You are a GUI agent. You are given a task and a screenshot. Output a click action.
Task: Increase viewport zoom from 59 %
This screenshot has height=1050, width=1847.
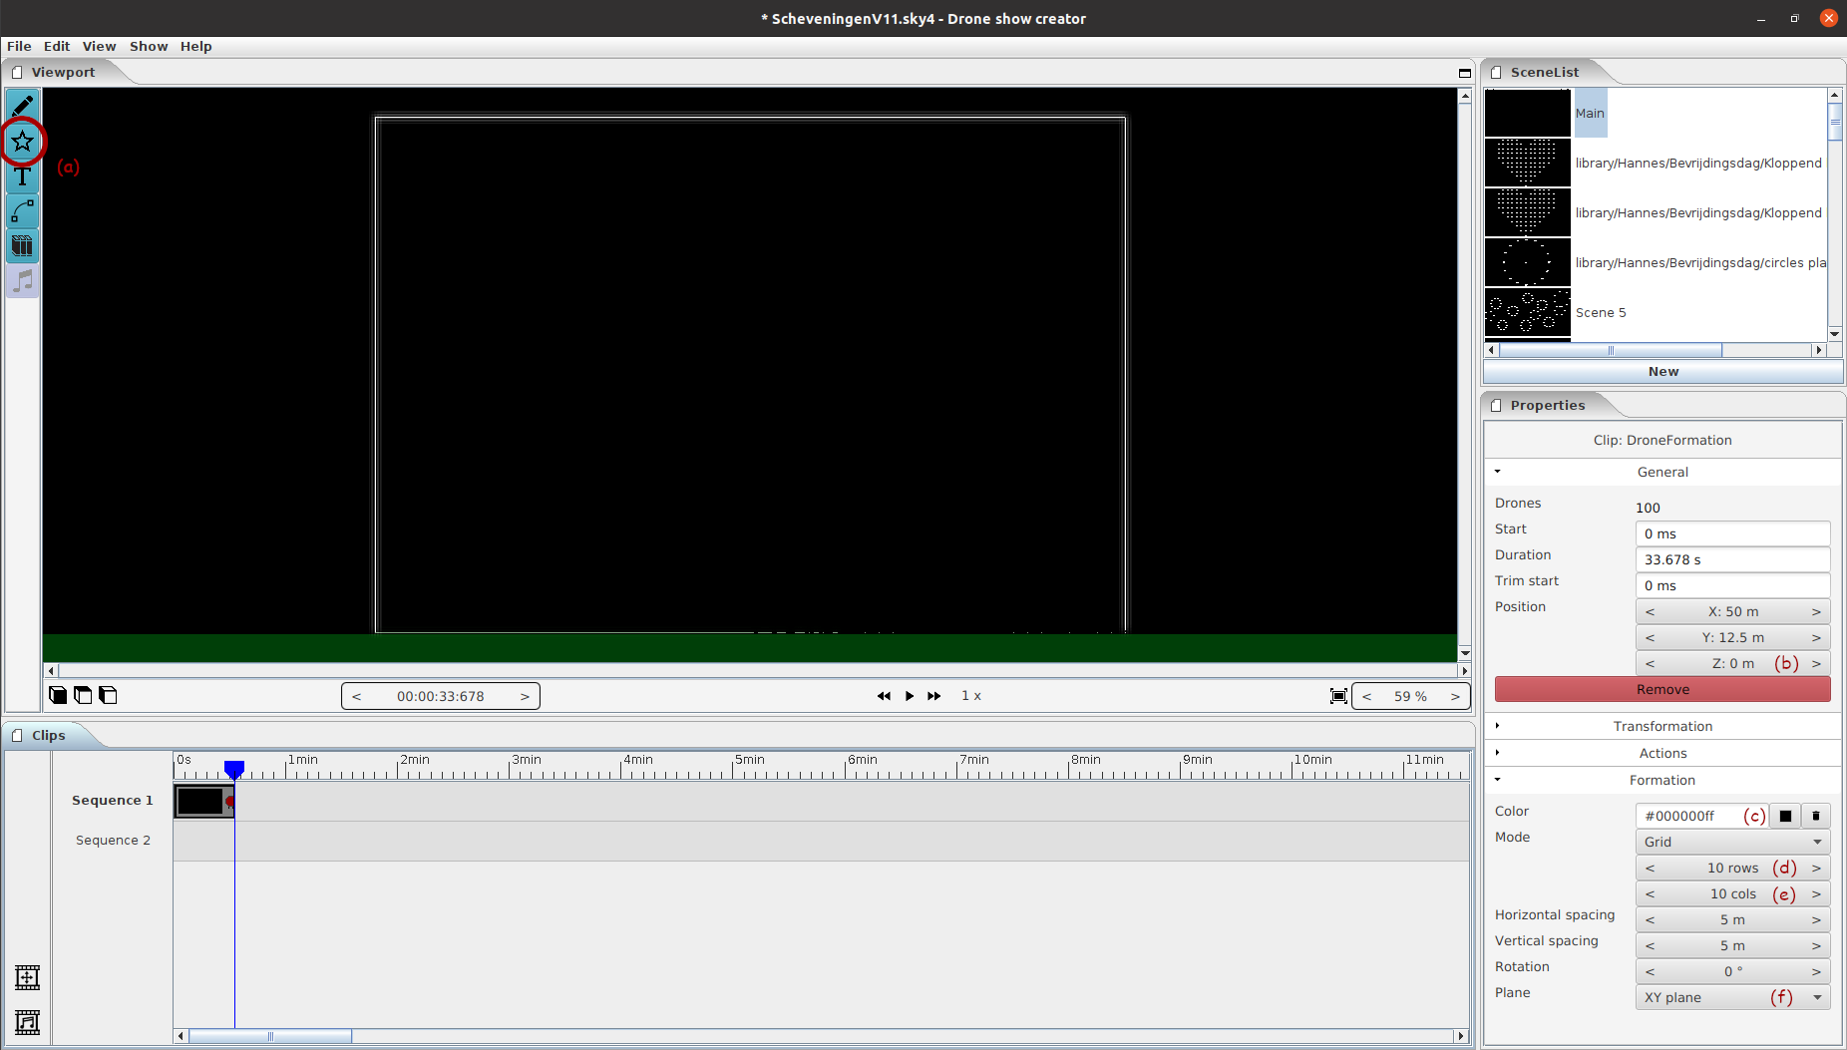[x=1455, y=696]
